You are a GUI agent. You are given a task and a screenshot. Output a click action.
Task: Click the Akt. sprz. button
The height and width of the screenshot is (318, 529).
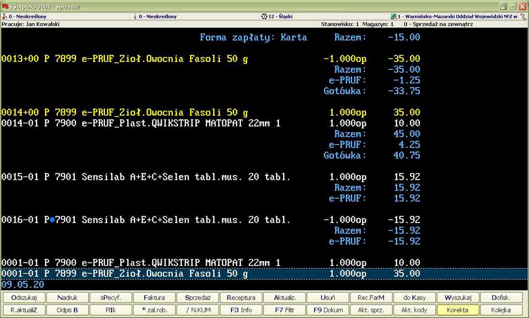(x=371, y=310)
